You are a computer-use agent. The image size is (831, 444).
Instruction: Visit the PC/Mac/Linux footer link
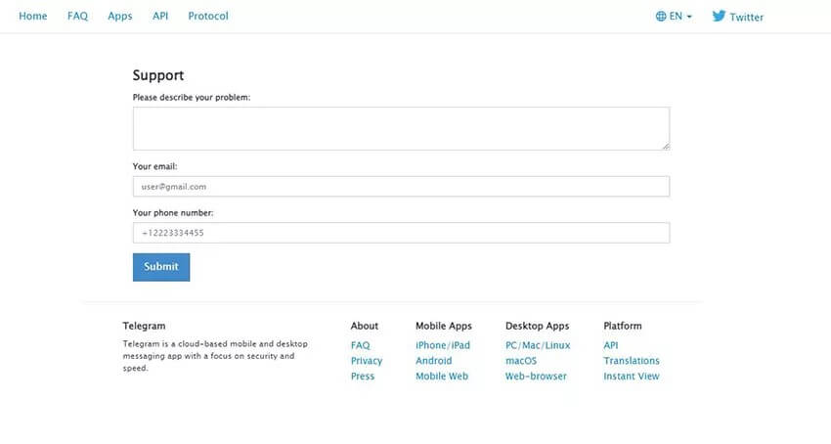coord(538,345)
